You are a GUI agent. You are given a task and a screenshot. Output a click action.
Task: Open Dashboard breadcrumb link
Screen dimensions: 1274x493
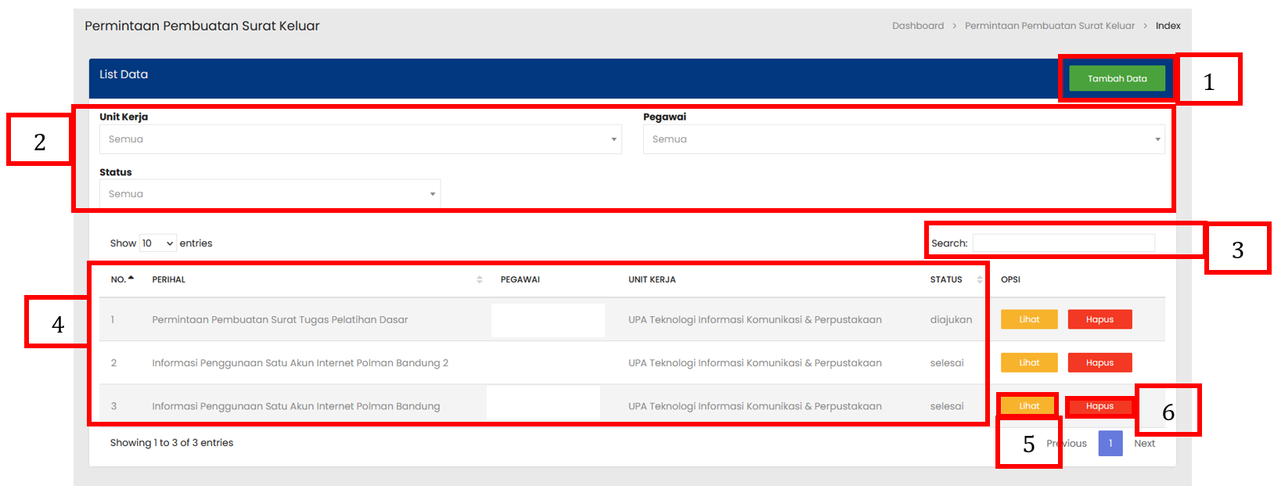coord(918,26)
